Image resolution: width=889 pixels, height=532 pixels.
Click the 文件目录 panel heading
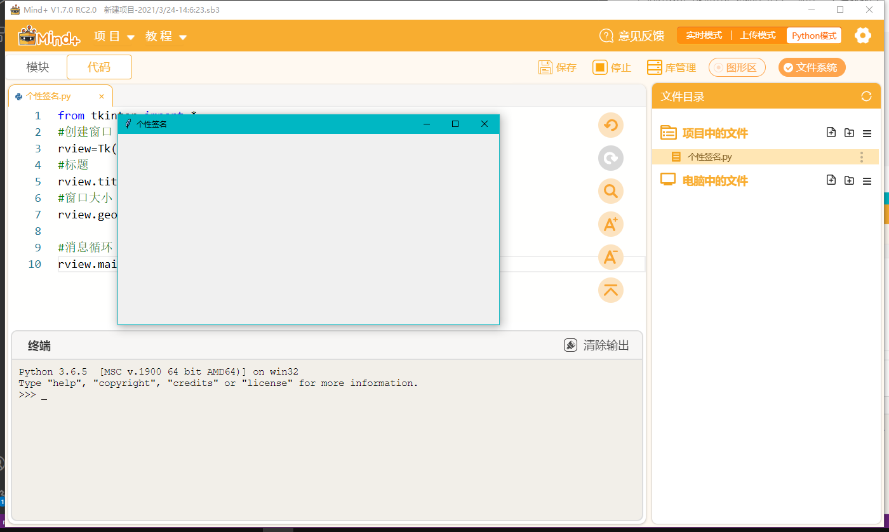tap(683, 96)
